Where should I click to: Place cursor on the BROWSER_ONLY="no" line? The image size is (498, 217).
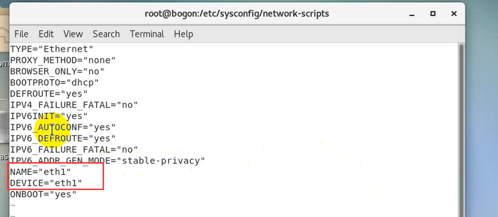[57, 71]
